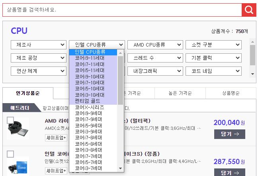This screenshot has width=258, height=176.
Task: Open the Intel Core box thumbnail
Action: 18,166
